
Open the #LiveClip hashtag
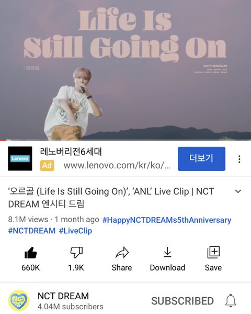tap(75, 231)
